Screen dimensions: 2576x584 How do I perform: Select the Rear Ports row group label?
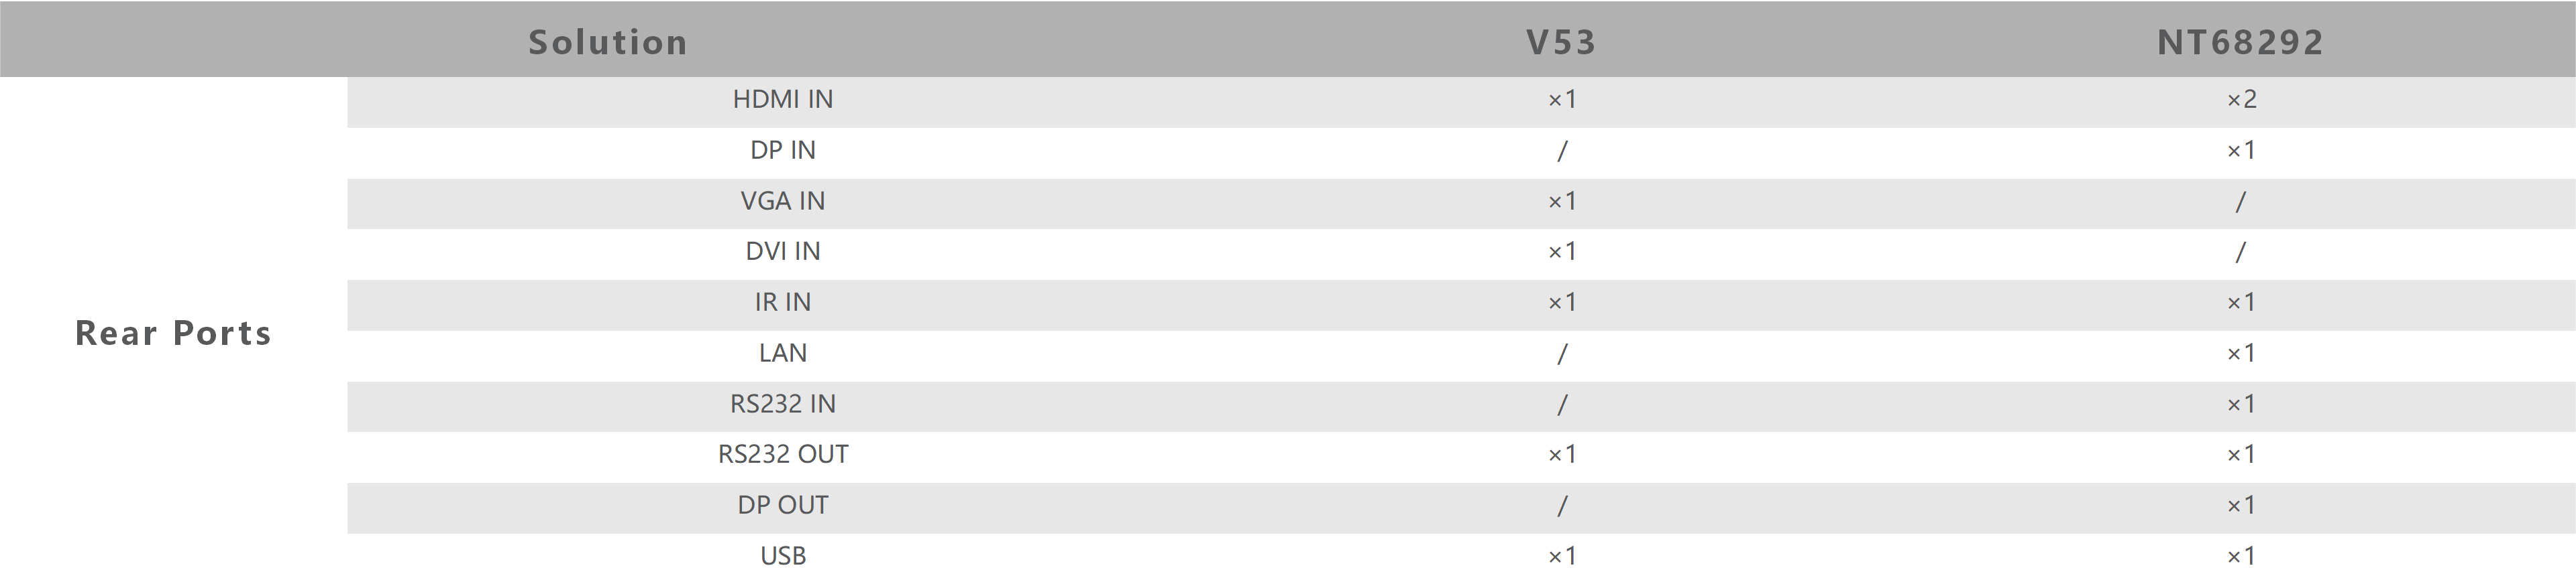tap(173, 332)
